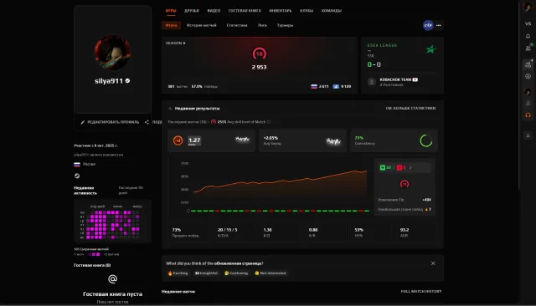Open the notifications bell icon
Image resolution: width=536 pixels, height=306 pixels.
click(x=528, y=36)
